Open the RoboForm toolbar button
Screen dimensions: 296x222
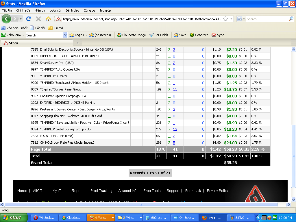(11, 35)
